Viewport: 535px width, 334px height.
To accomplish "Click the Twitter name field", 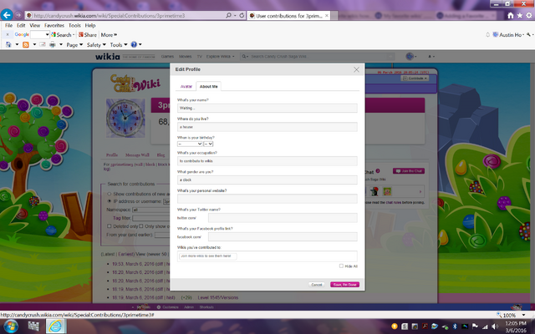I will tap(283, 218).
